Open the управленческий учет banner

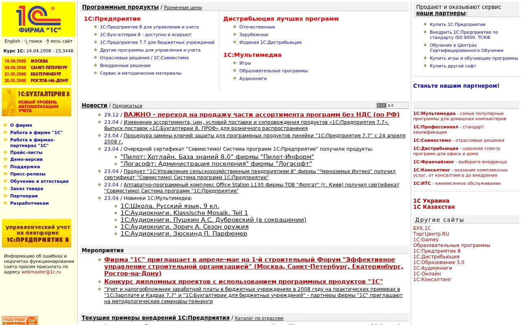tap(37, 233)
